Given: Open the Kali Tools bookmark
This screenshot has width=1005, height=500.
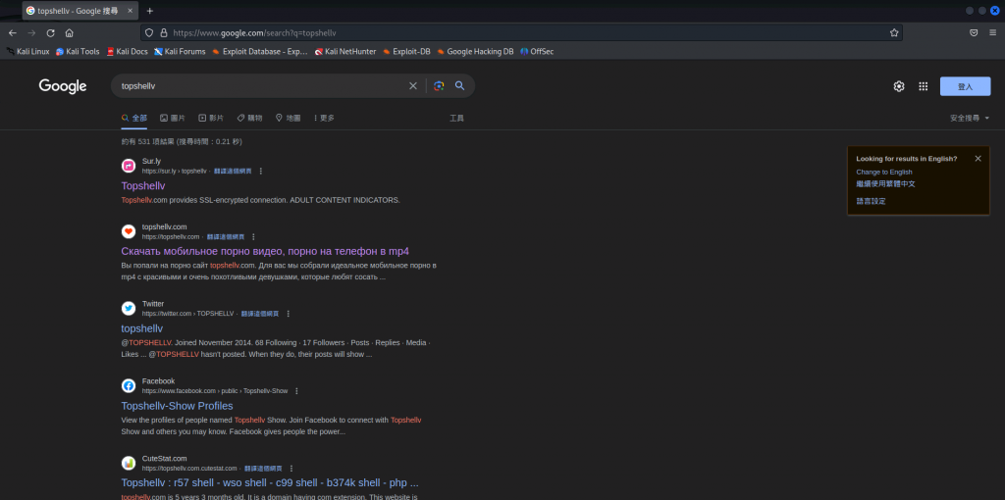Looking at the screenshot, I should (78, 51).
